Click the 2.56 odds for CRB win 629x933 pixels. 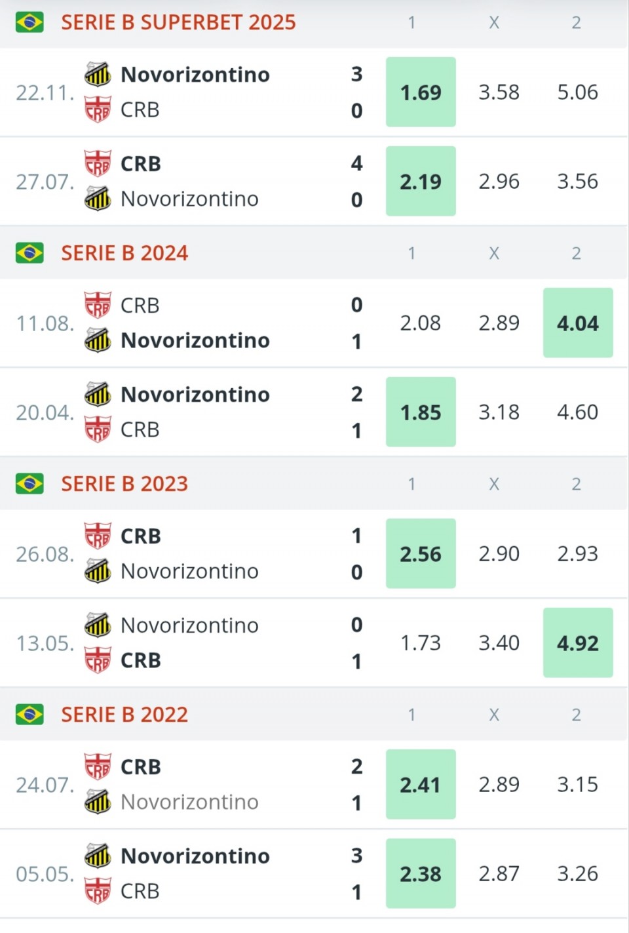(x=421, y=553)
